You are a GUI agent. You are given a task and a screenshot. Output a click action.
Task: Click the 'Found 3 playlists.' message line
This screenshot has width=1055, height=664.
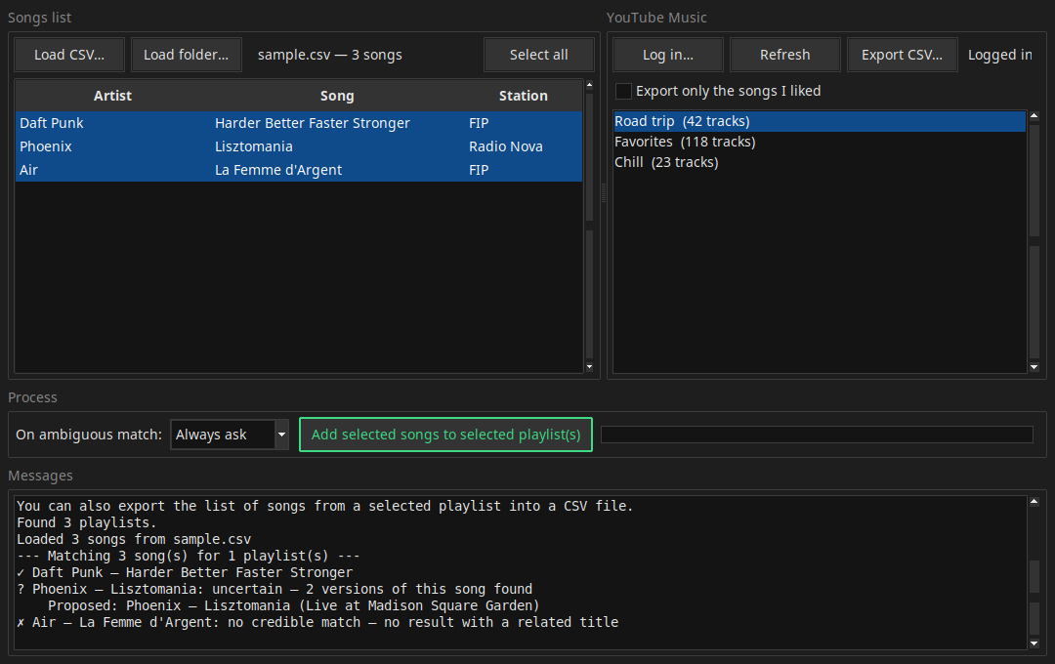click(87, 522)
